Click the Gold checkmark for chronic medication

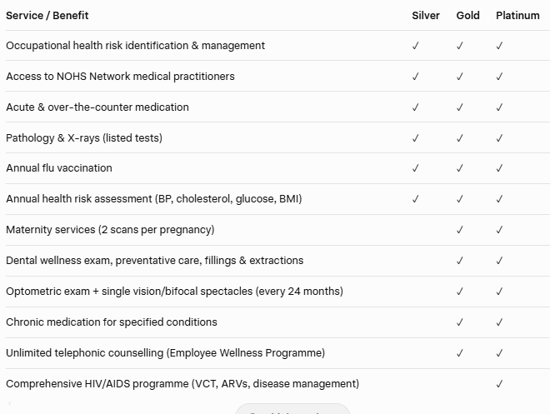(x=460, y=322)
